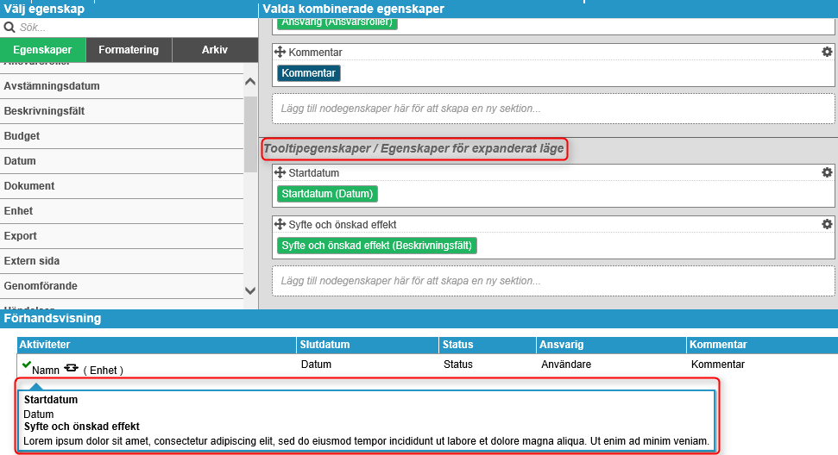Click the link icon next to Namn

[72, 368]
